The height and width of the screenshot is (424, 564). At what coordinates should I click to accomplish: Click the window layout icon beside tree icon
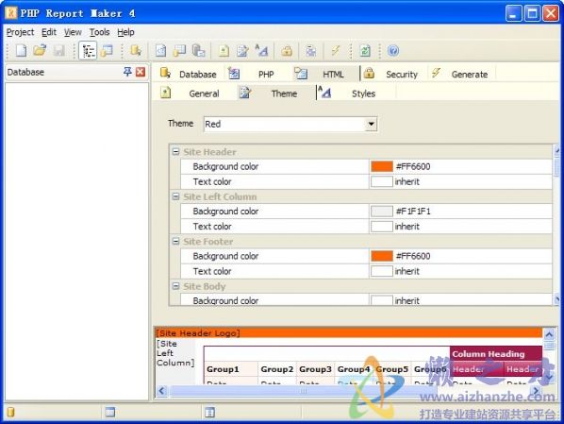(107, 50)
